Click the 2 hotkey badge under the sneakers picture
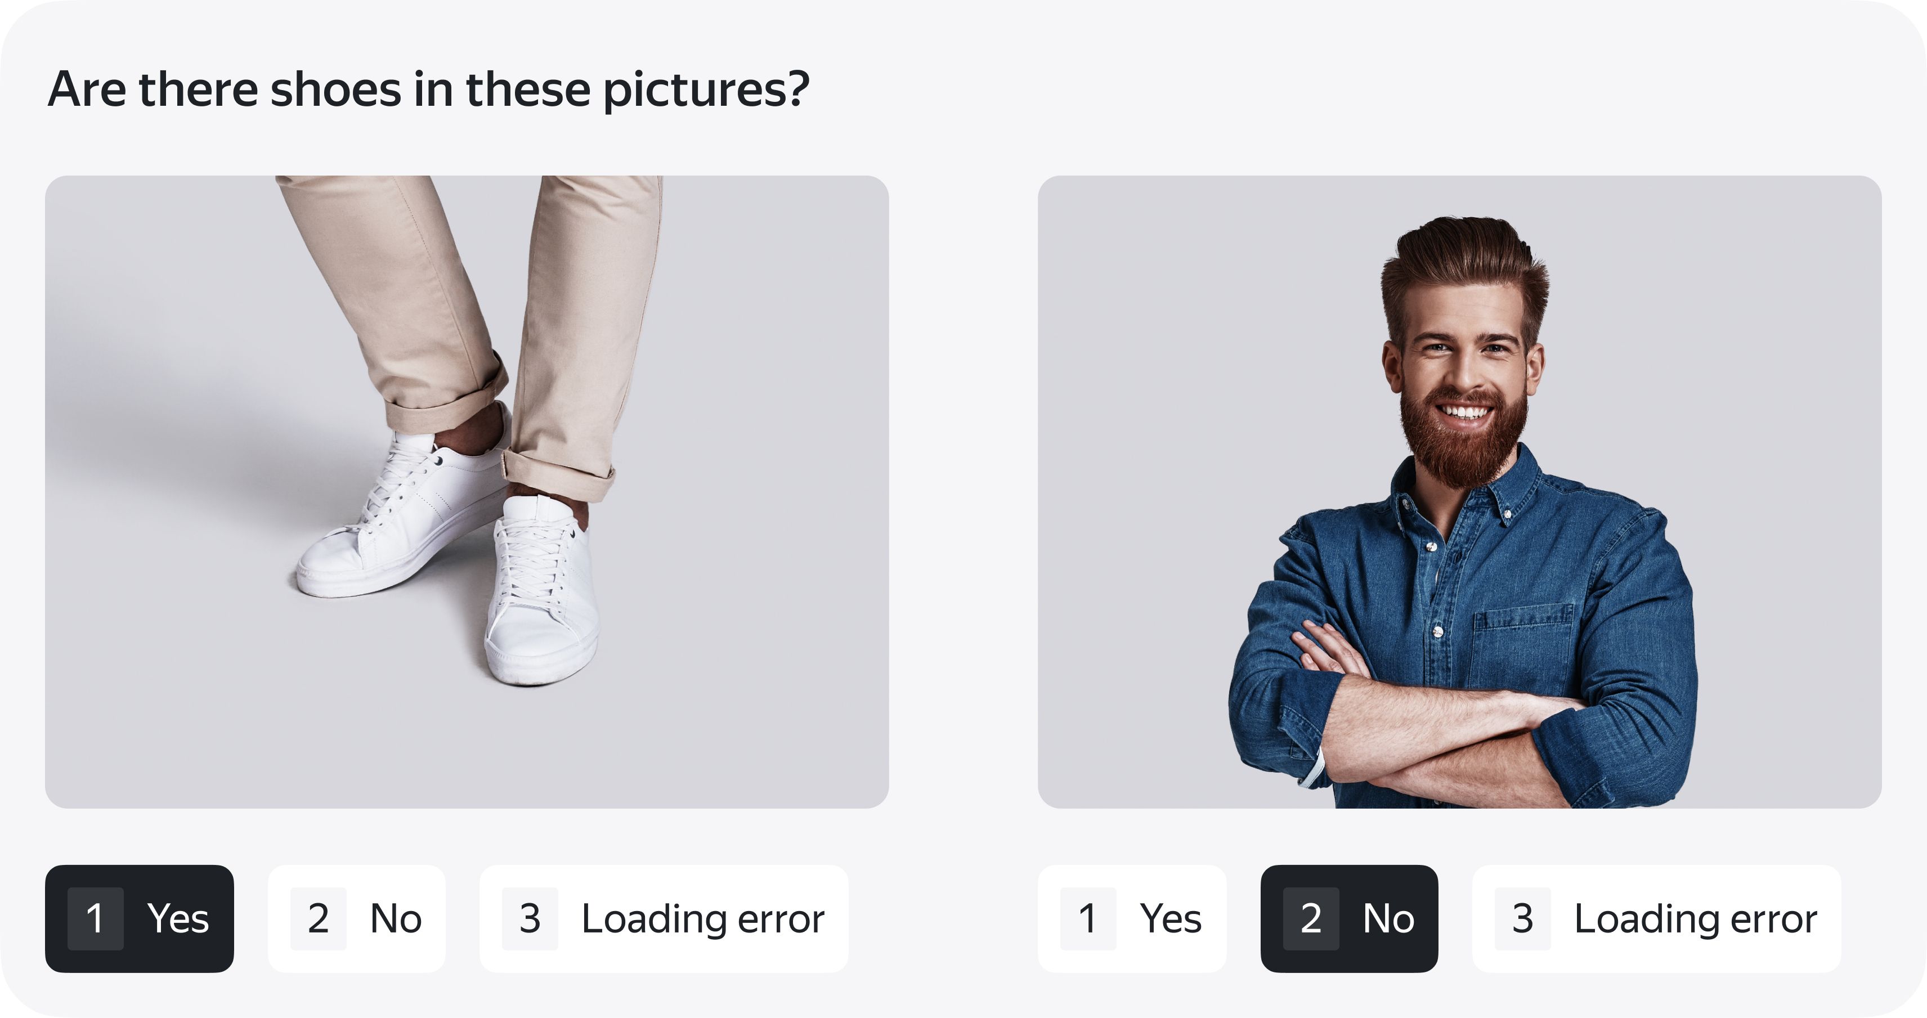1927x1018 pixels. click(318, 918)
